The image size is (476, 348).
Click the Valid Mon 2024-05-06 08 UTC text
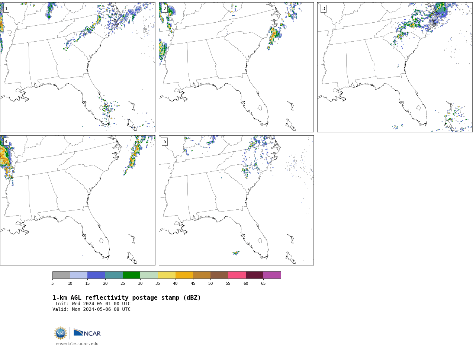[x=91, y=309]
